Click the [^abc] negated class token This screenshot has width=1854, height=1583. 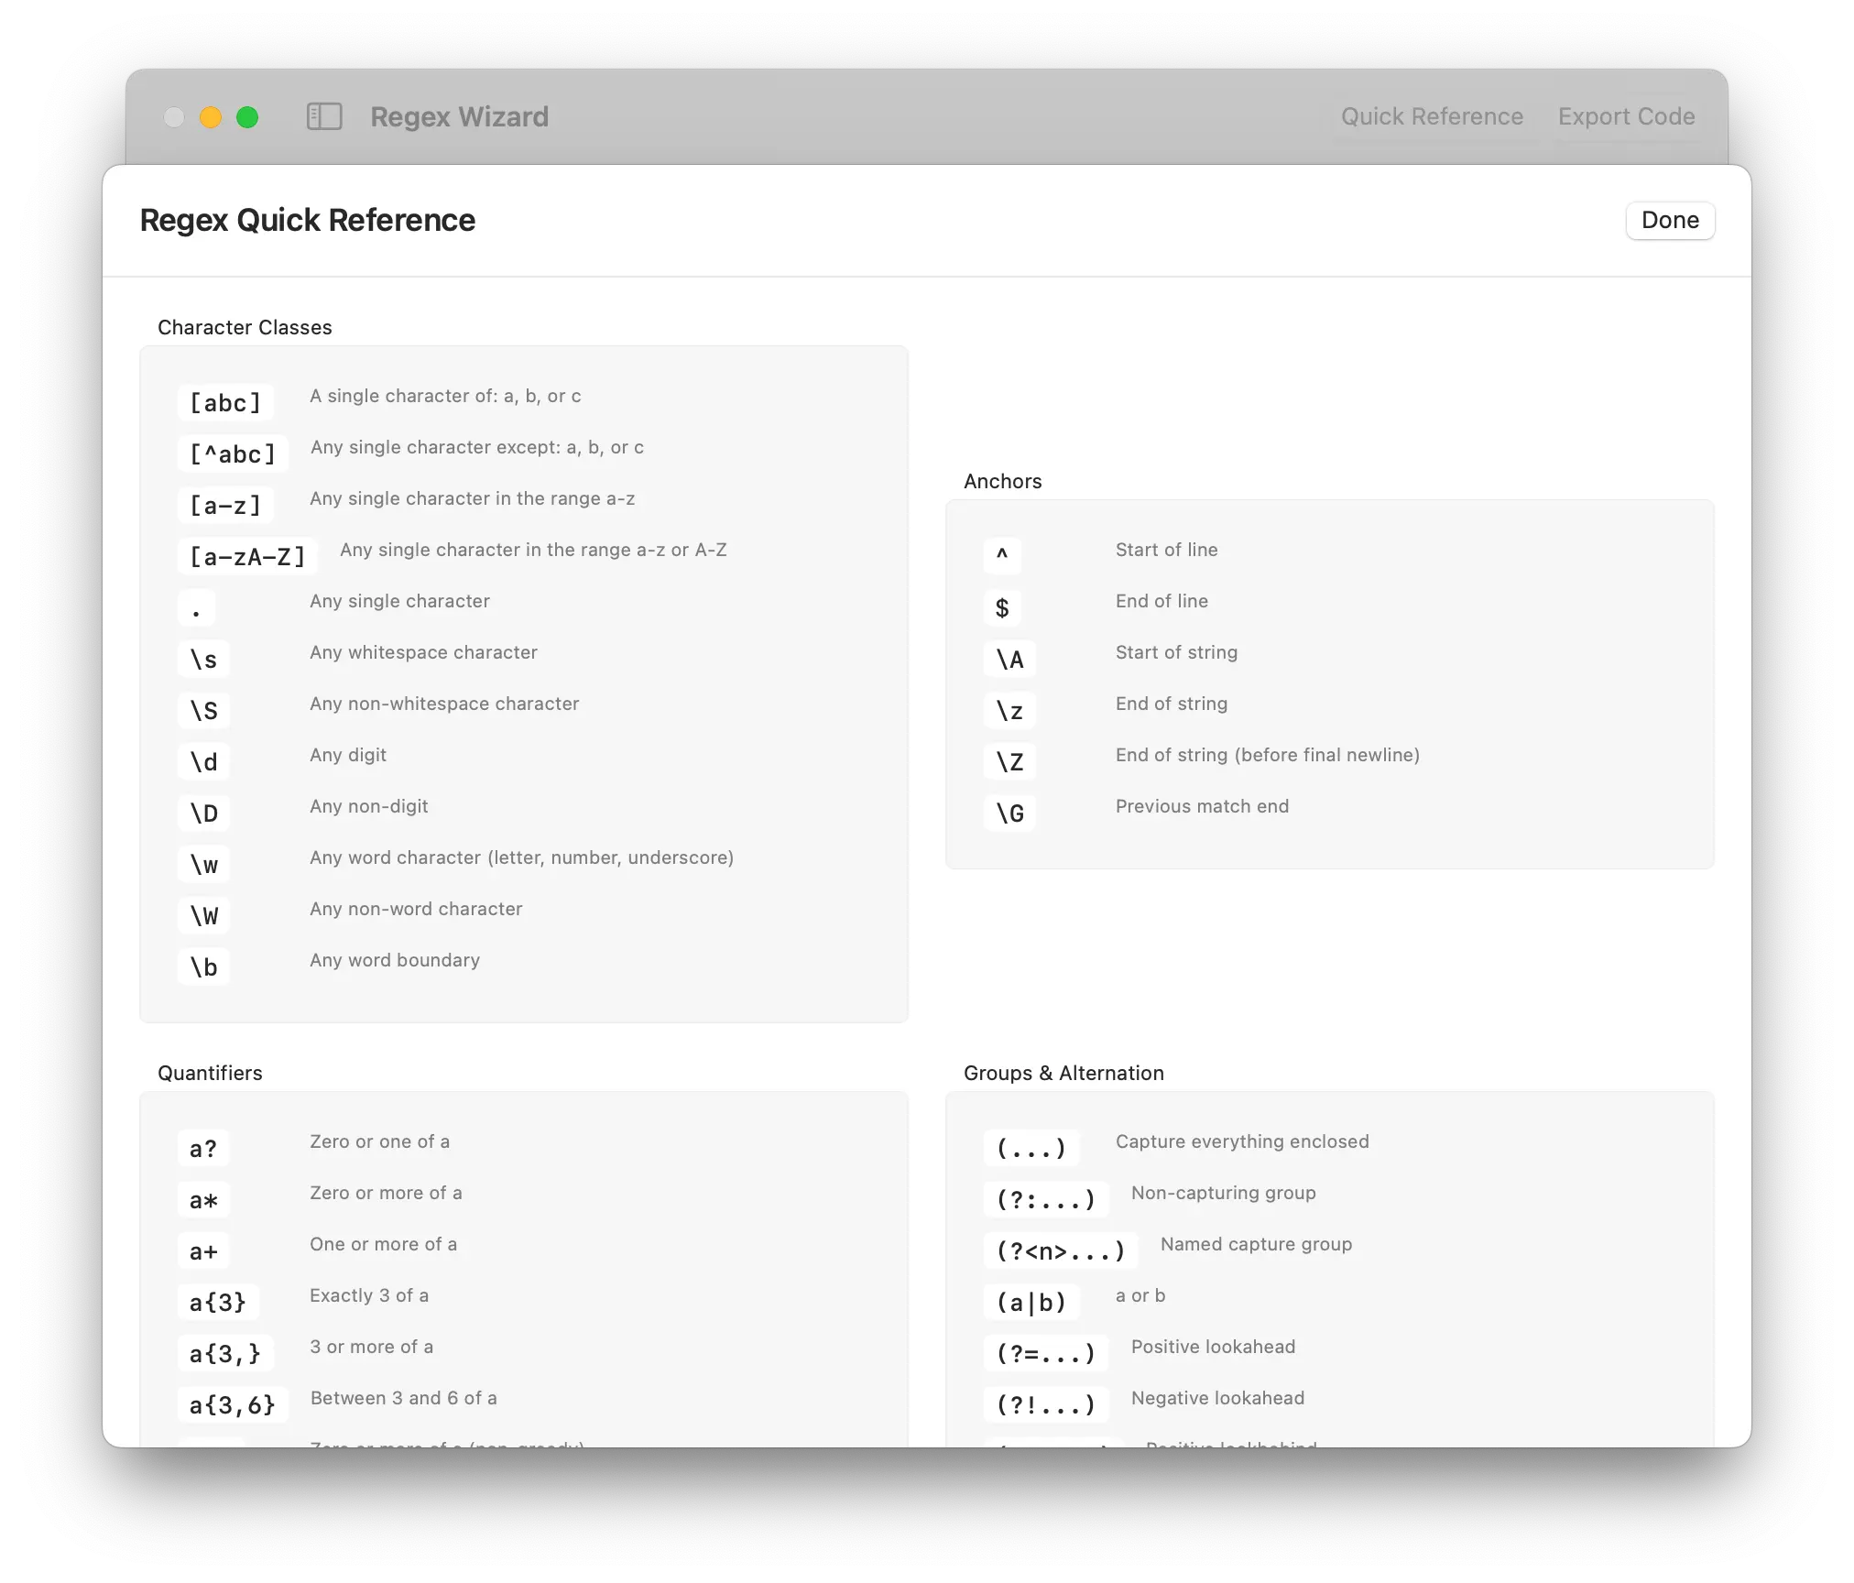click(233, 454)
